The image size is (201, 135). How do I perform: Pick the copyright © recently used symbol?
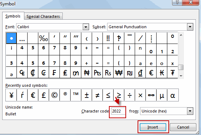click(54, 95)
